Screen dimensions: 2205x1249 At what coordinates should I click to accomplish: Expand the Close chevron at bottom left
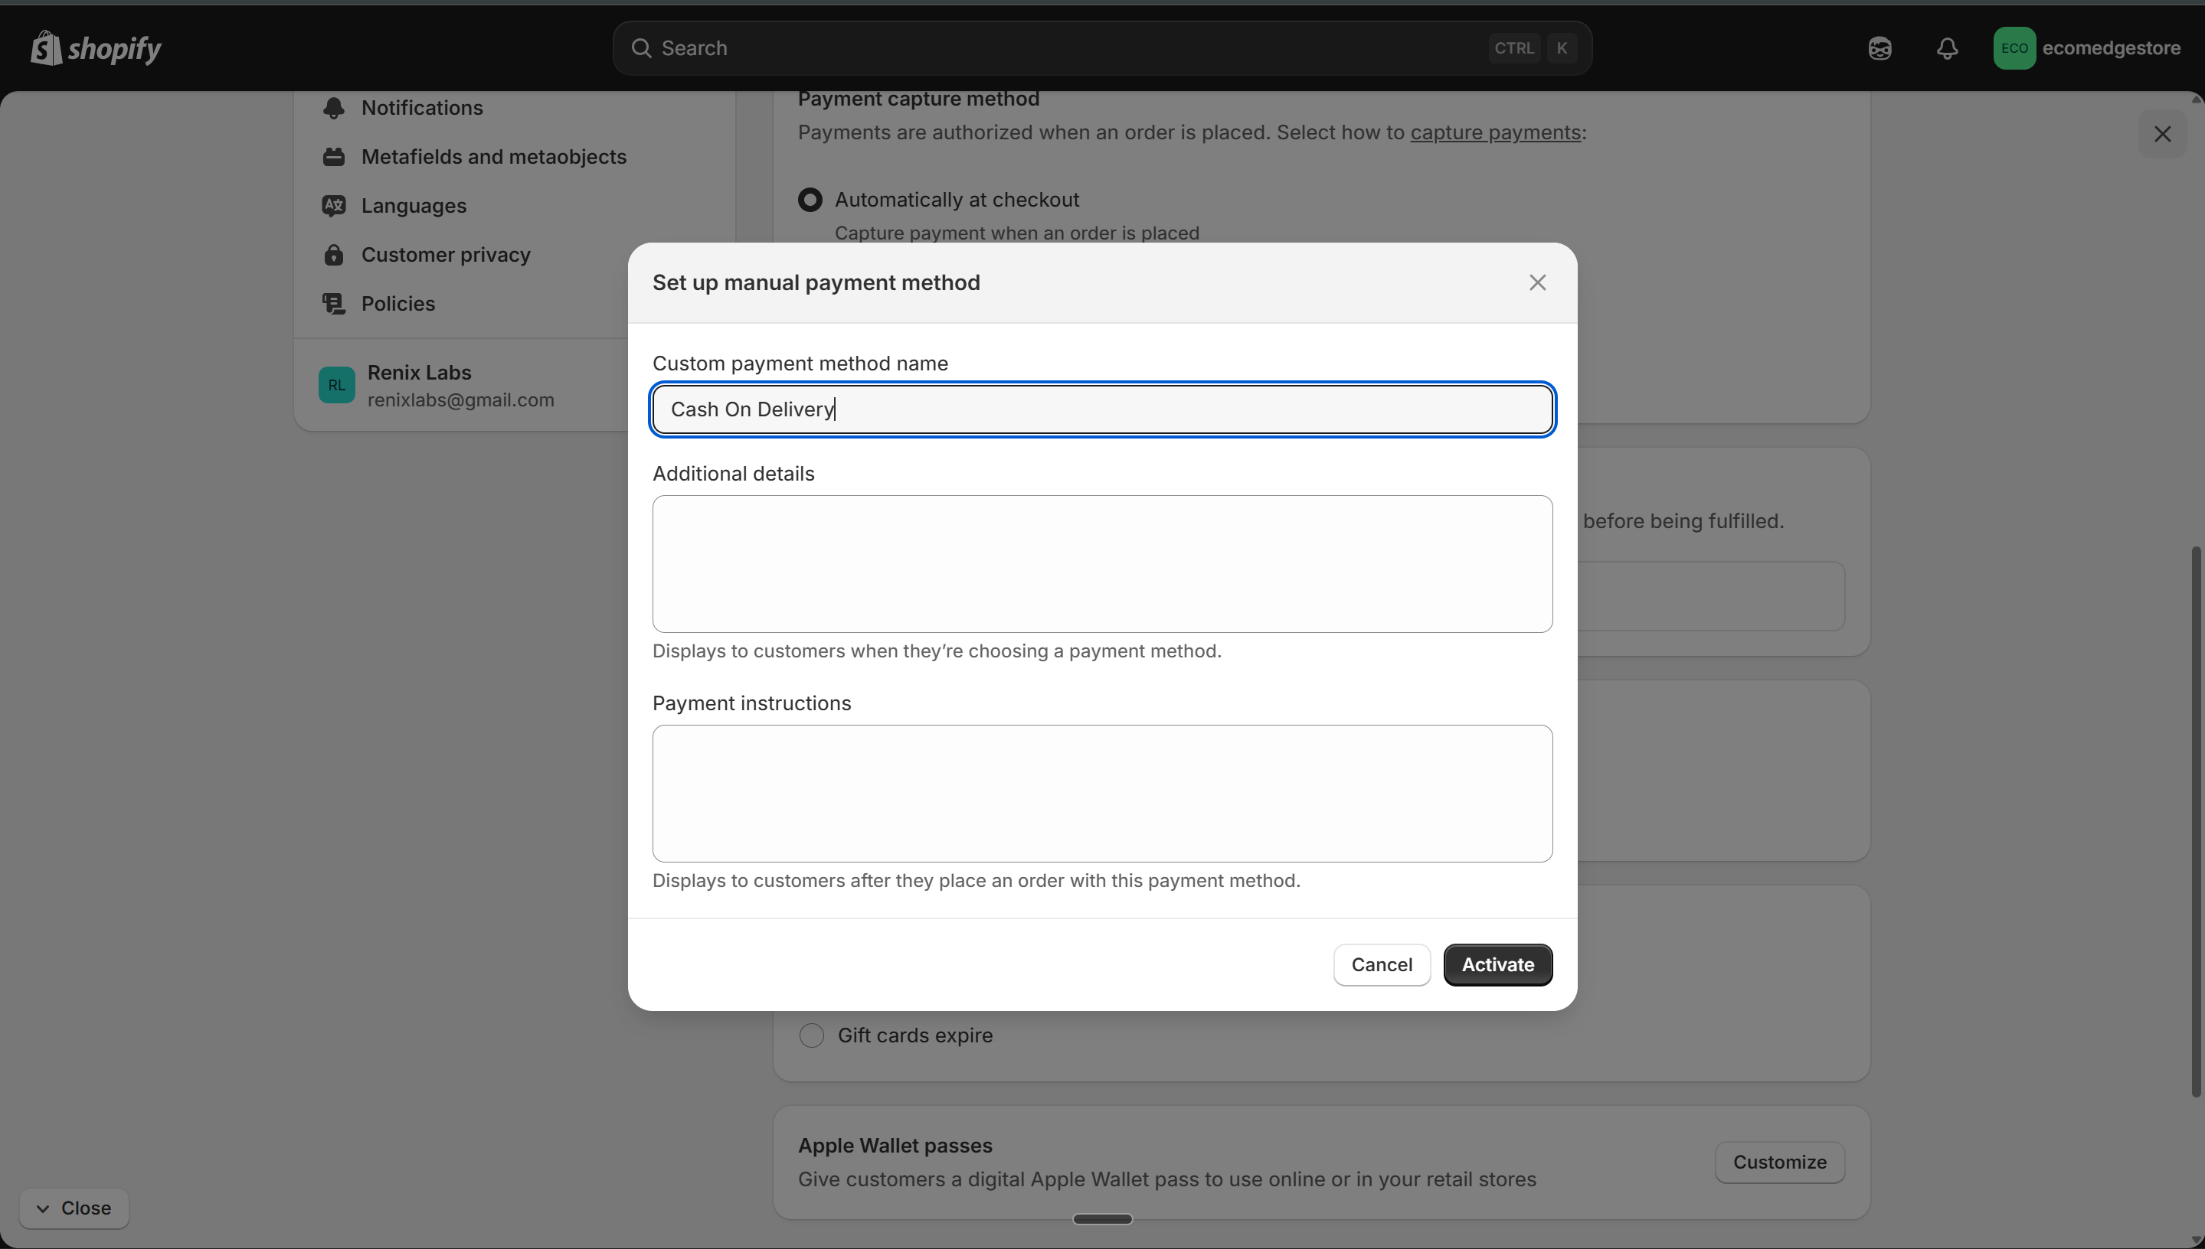[42, 1208]
